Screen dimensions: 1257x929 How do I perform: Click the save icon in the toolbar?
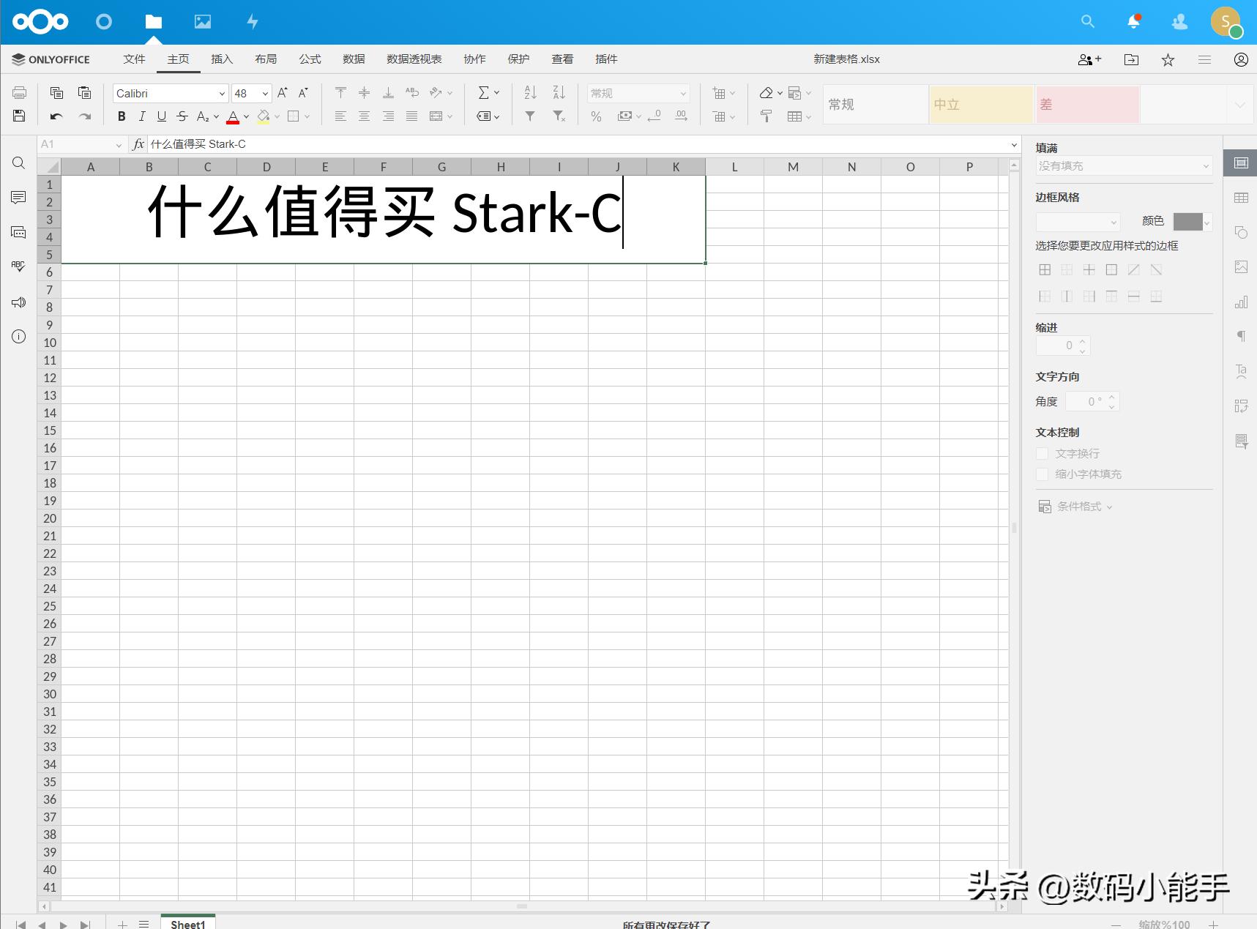pyautogui.click(x=19, y=116)
